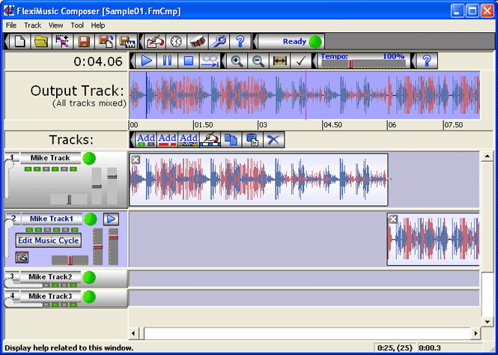Click the Play button in transport bar
This screenshot has height=355, width=498.
147,61
